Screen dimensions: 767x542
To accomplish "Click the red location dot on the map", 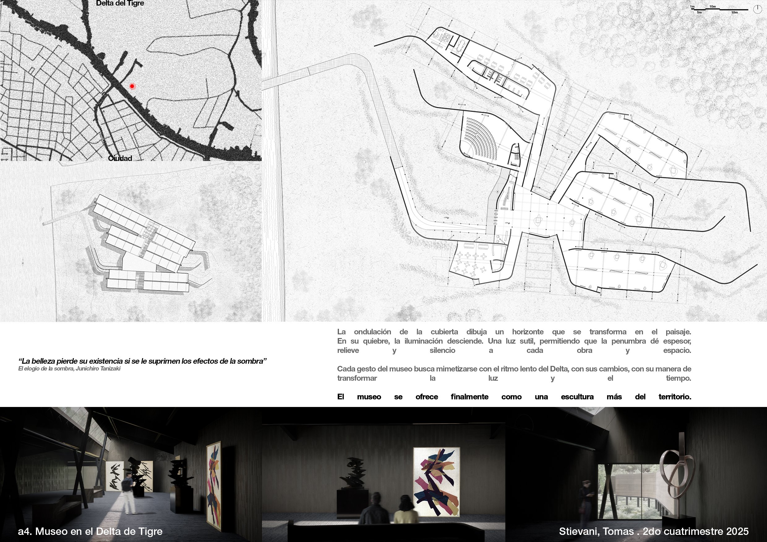I will 132,86.
